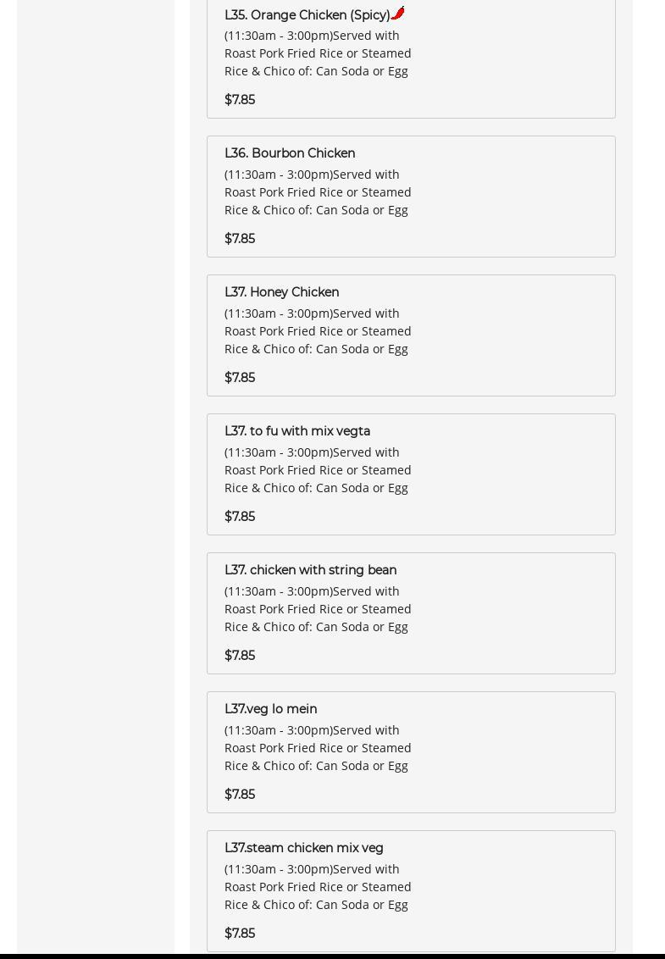Click the spicy chili pepper icon
Image resolution: width=665 pixels, height=959 pixels.
pos(398,13)
